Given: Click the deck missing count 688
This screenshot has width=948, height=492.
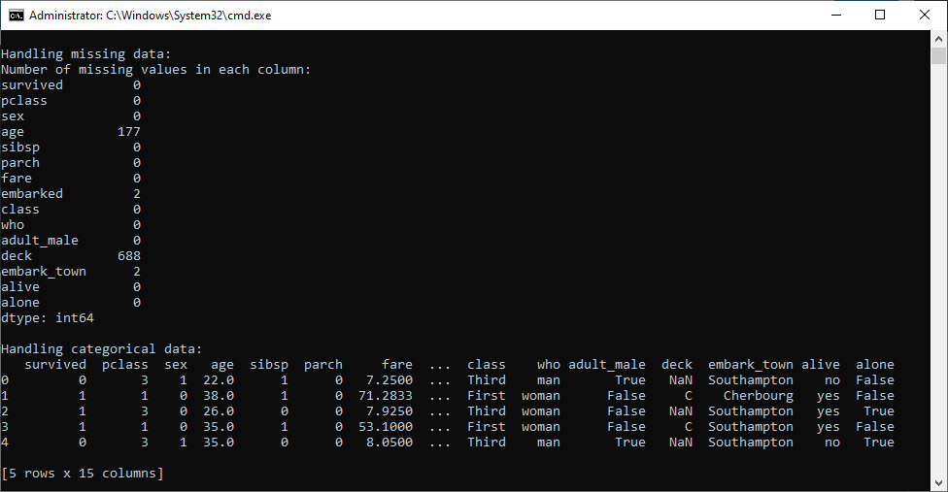Looking at the screenshot, I should (129, 256).
